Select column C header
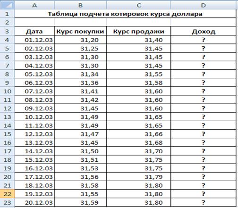The height and width of the screenshot is (208, 238). [139, 5]
